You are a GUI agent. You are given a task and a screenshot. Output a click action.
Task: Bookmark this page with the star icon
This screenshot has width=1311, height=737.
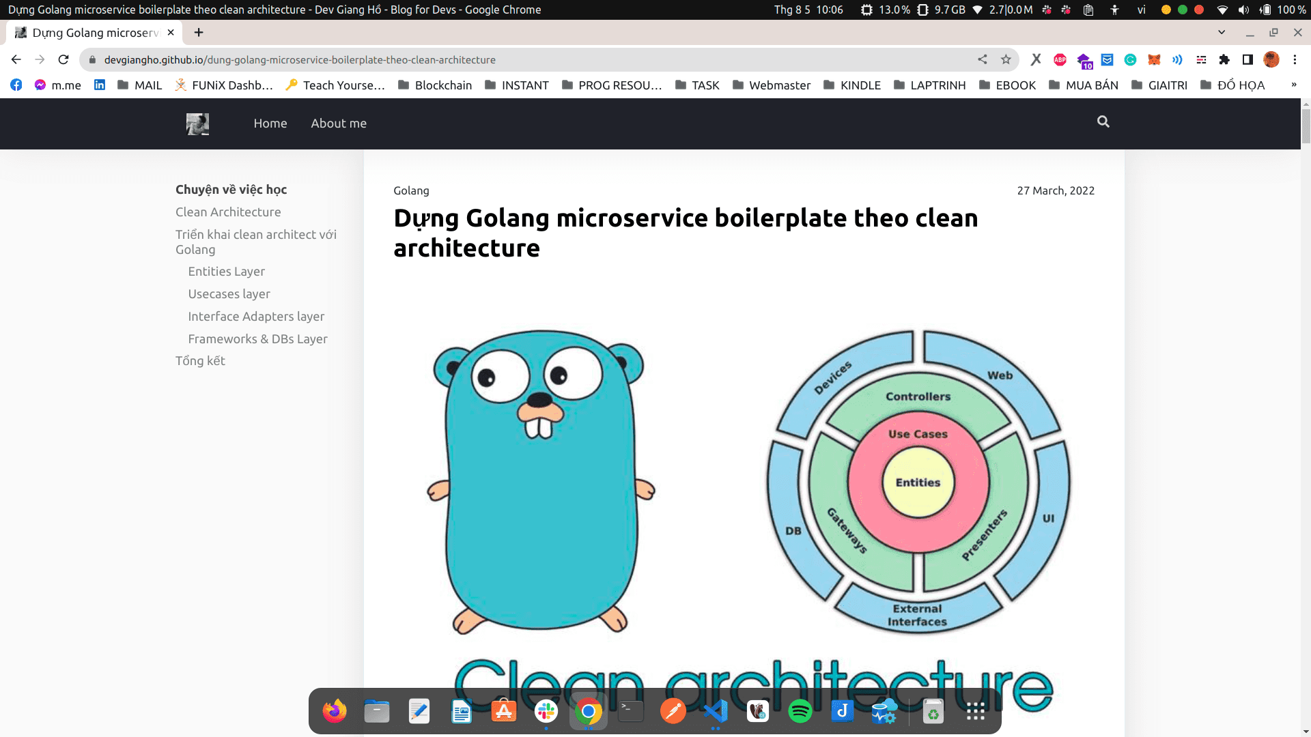1006,60
